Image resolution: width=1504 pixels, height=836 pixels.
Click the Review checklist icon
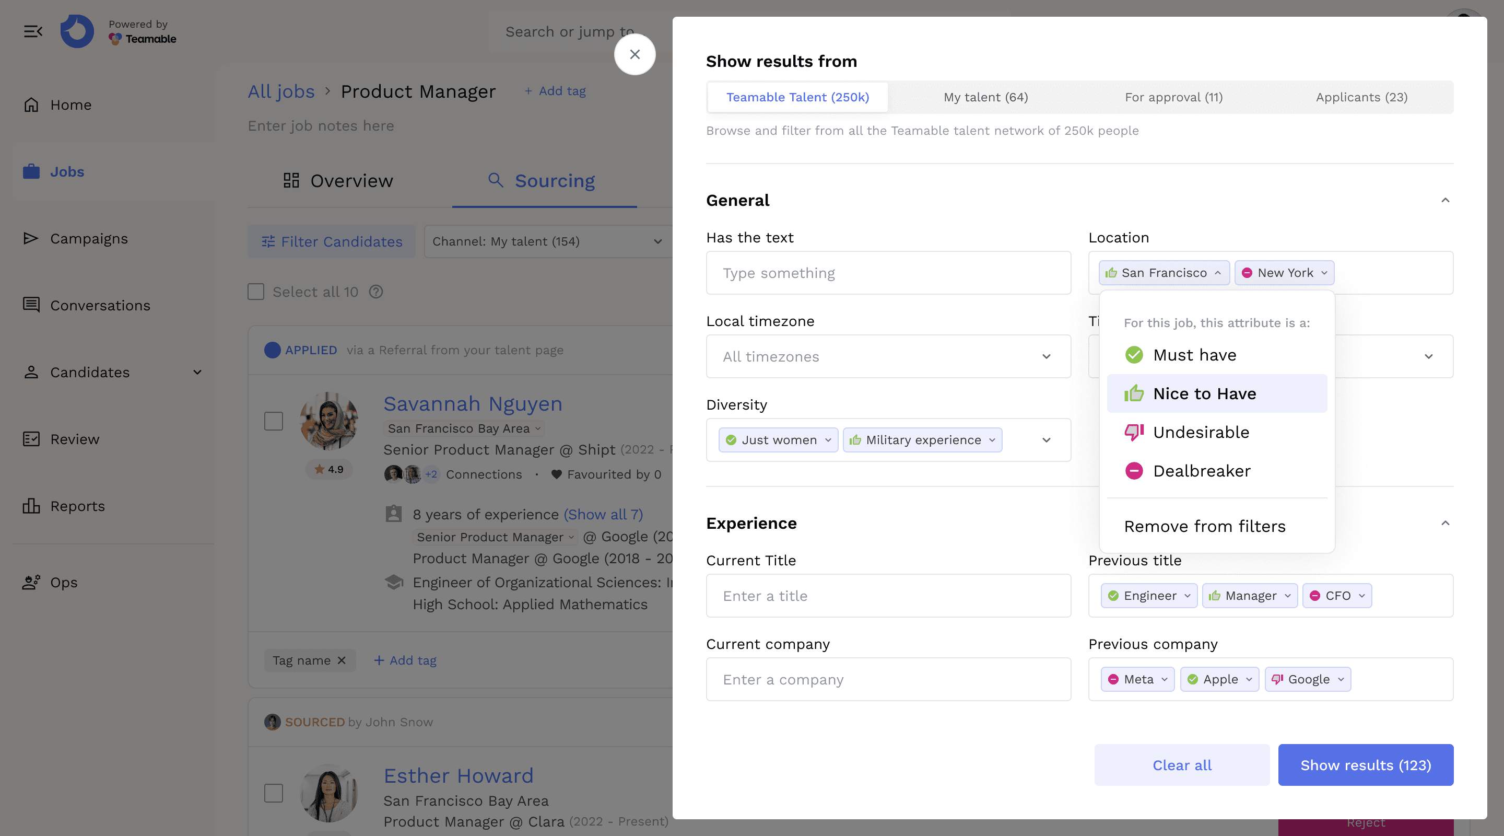click(x=31, y=439)
